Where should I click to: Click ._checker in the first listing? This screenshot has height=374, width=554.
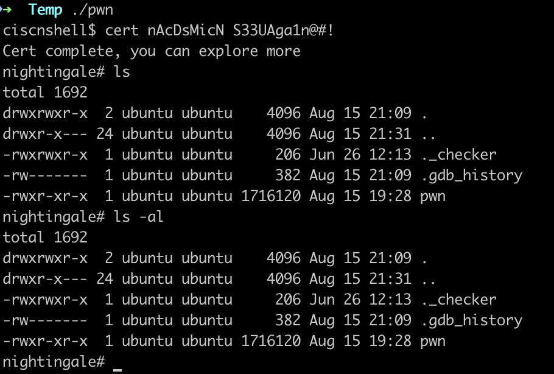pos(458,154)
